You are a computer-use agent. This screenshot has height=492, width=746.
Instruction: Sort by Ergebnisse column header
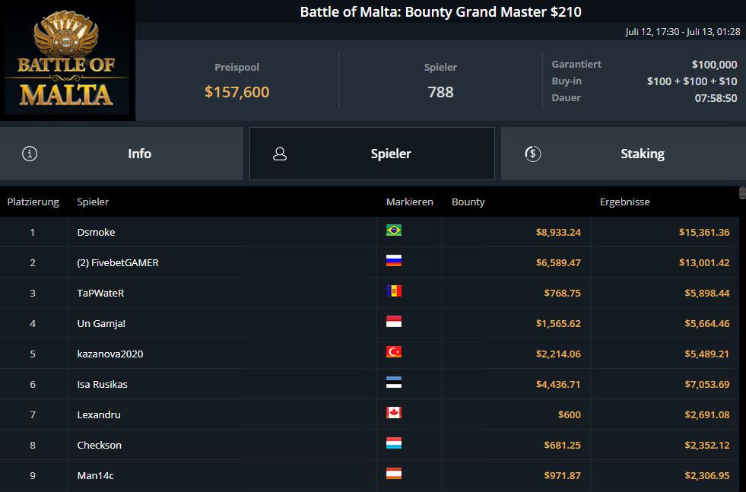point(624,202)
